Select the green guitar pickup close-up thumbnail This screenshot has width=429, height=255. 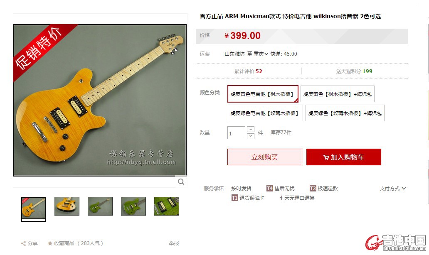(167, 206)
